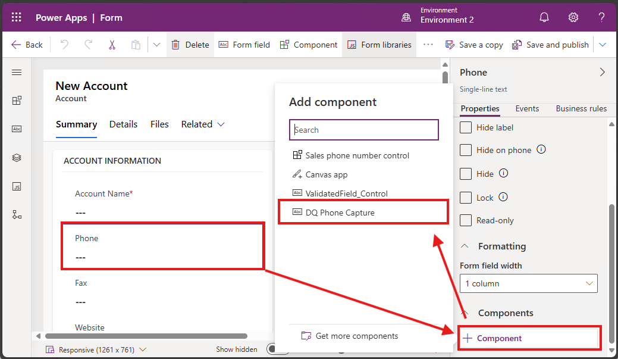Select the Website field label
This screenshot has height=359, width=618.
pyautogui.click(x=89, y=327)
